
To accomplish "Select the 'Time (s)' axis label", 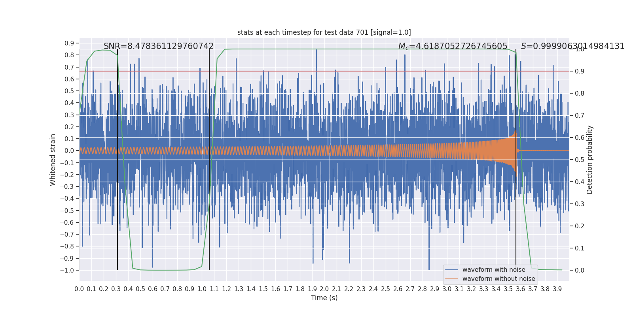I will (x=324, y=298).
